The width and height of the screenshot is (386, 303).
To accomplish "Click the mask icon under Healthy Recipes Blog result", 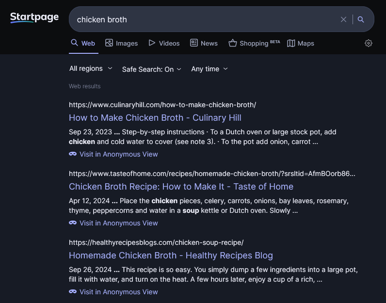I will 73,292.
